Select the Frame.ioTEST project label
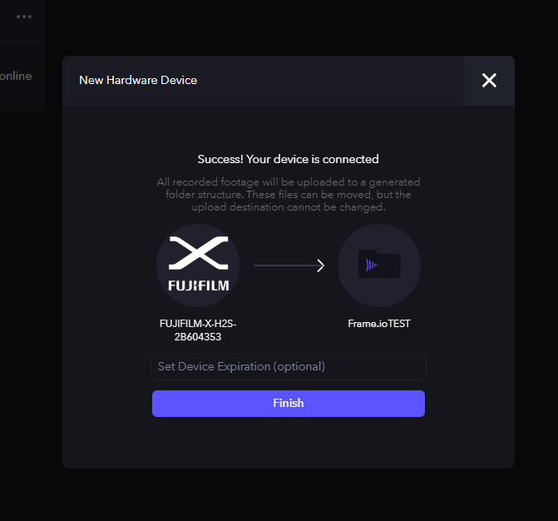The image size is (558, 521). pos(379,324)
